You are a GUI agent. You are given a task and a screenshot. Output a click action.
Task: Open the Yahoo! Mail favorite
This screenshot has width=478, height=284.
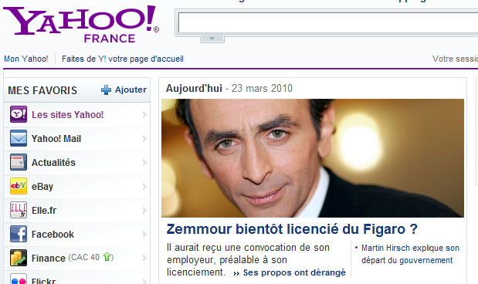tap(56, 139)
